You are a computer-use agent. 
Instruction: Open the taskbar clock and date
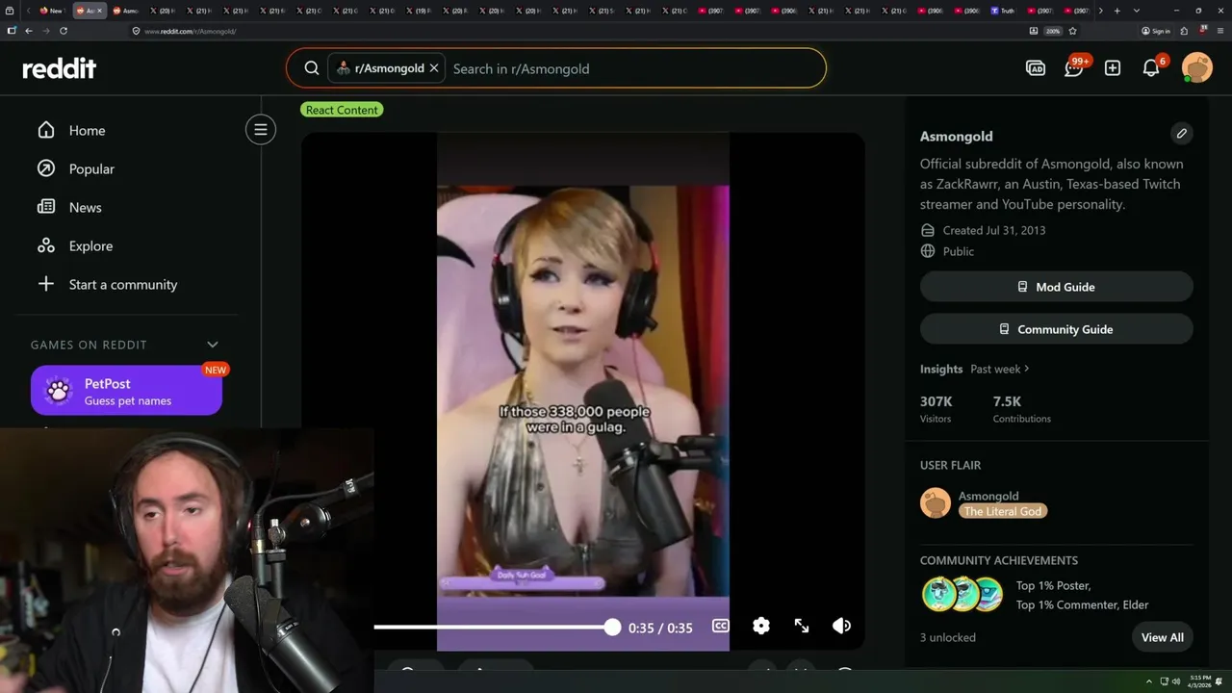(x=1200, y=681)
